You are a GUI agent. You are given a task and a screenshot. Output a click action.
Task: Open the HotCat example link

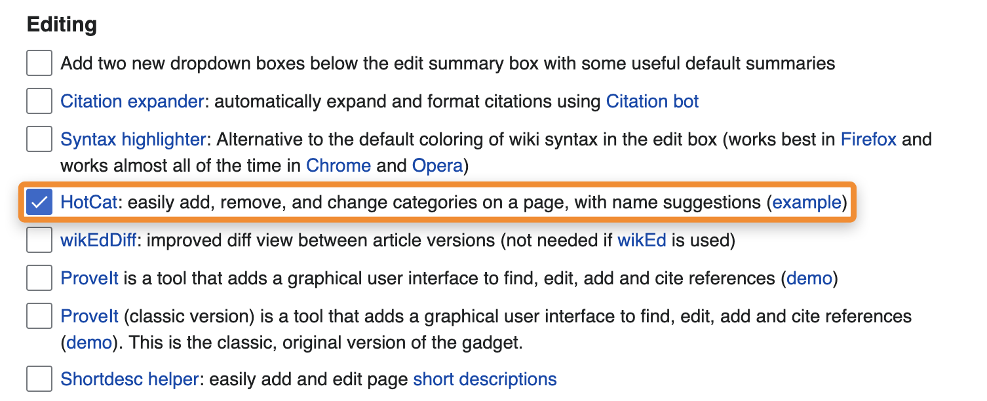(807, 202)
